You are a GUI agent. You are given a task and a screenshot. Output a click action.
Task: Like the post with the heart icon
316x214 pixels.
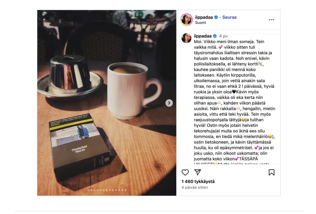coord(185,172)
